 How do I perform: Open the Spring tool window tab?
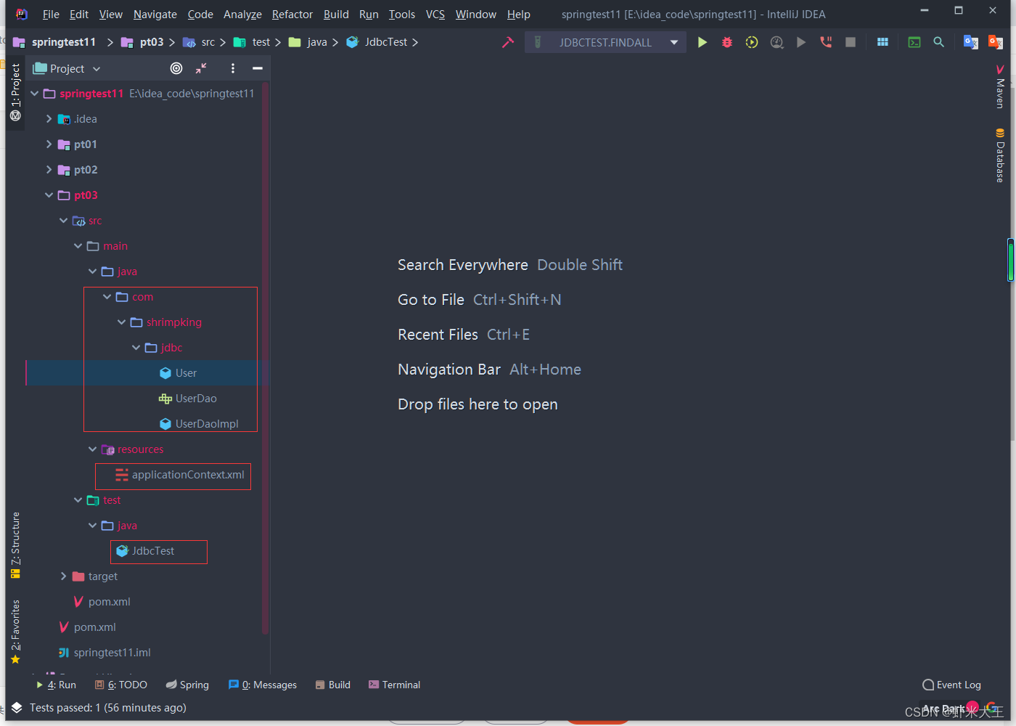(187, 685)
